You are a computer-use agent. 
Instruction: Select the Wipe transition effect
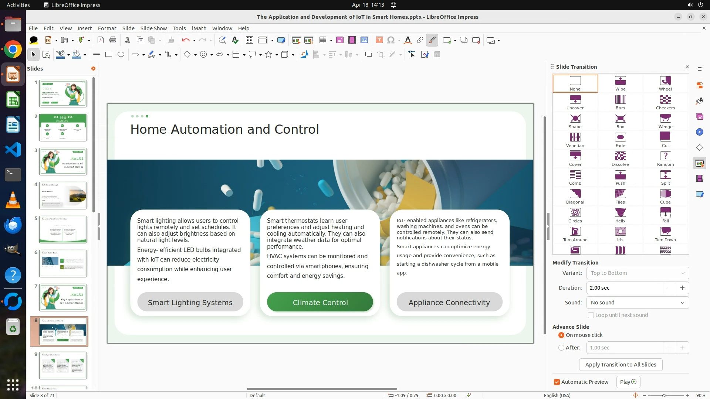[x=620, y=83]
